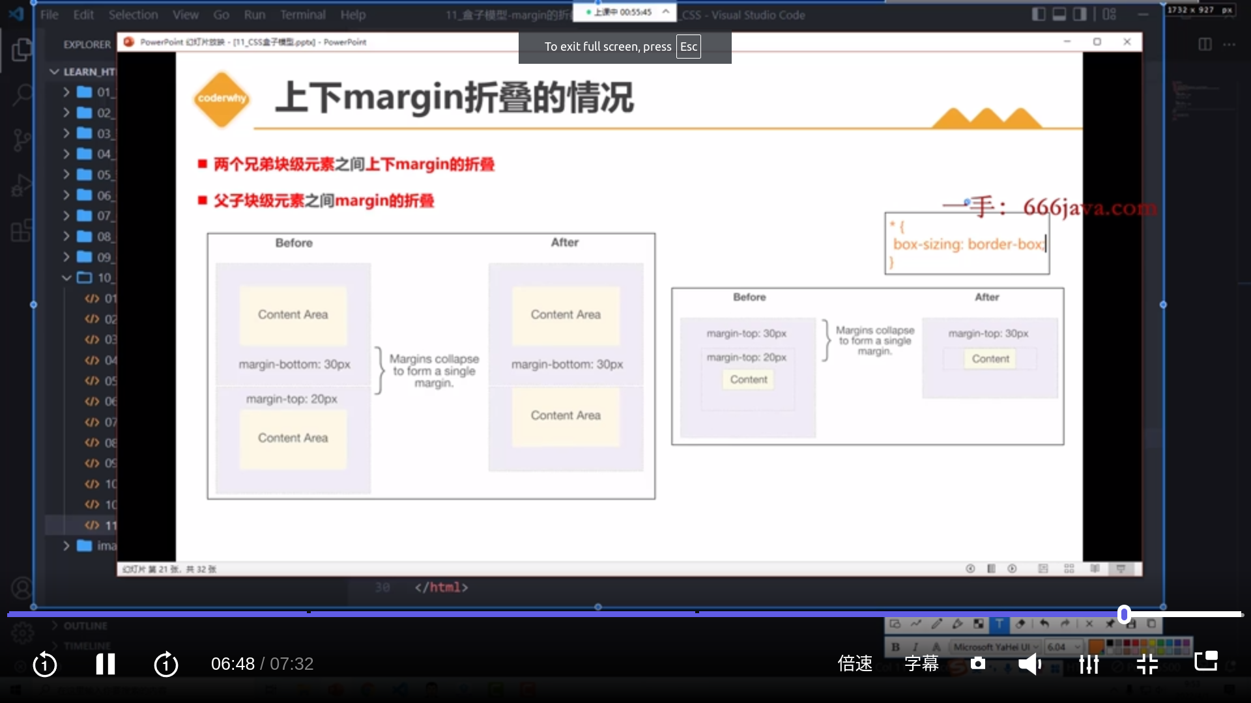
Task: Open the 倍速 playback speed option
Action: (855, 664)
